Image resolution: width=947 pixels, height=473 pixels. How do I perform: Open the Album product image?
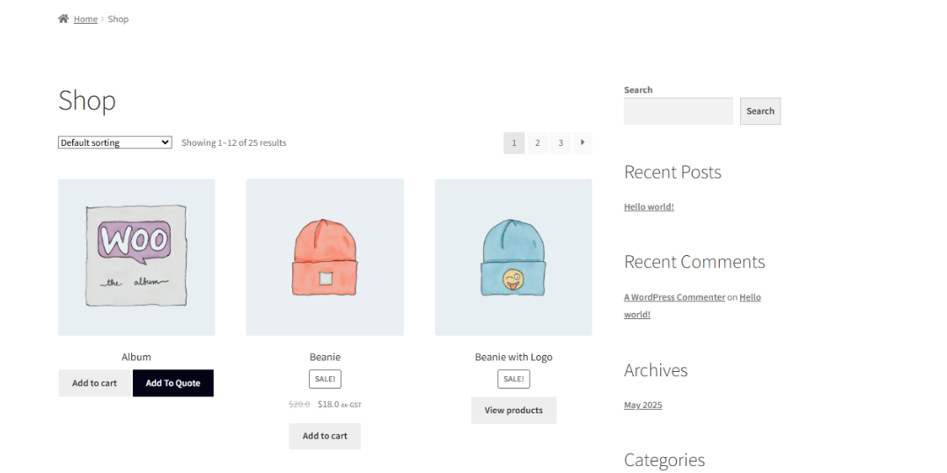(136, 257)
